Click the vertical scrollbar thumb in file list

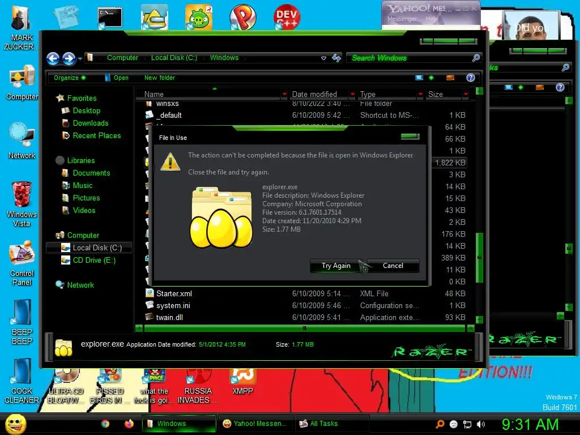coord(479,258)
